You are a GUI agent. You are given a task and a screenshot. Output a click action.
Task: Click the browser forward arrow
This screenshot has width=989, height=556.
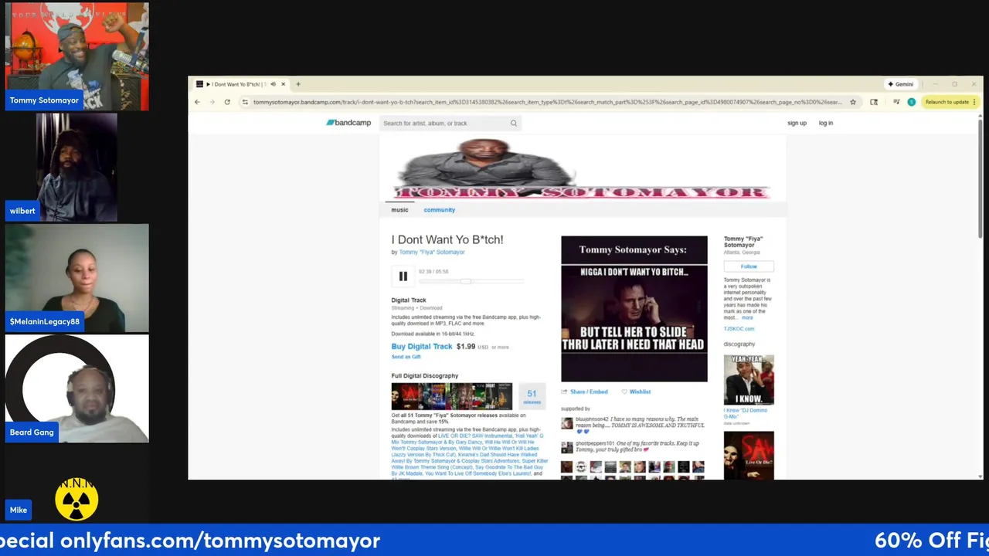click(212, 102)
